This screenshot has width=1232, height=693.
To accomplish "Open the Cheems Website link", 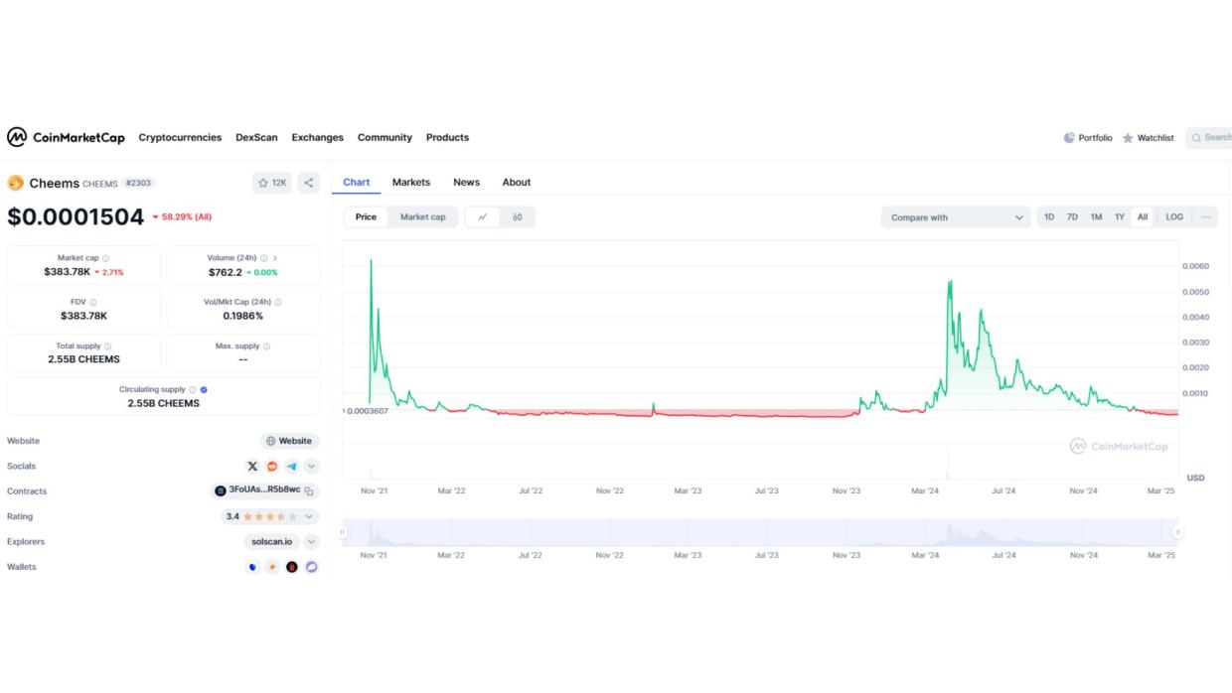I will click(289, 441).
